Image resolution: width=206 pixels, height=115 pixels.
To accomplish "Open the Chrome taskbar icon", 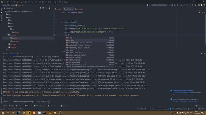I will [23, 113].
